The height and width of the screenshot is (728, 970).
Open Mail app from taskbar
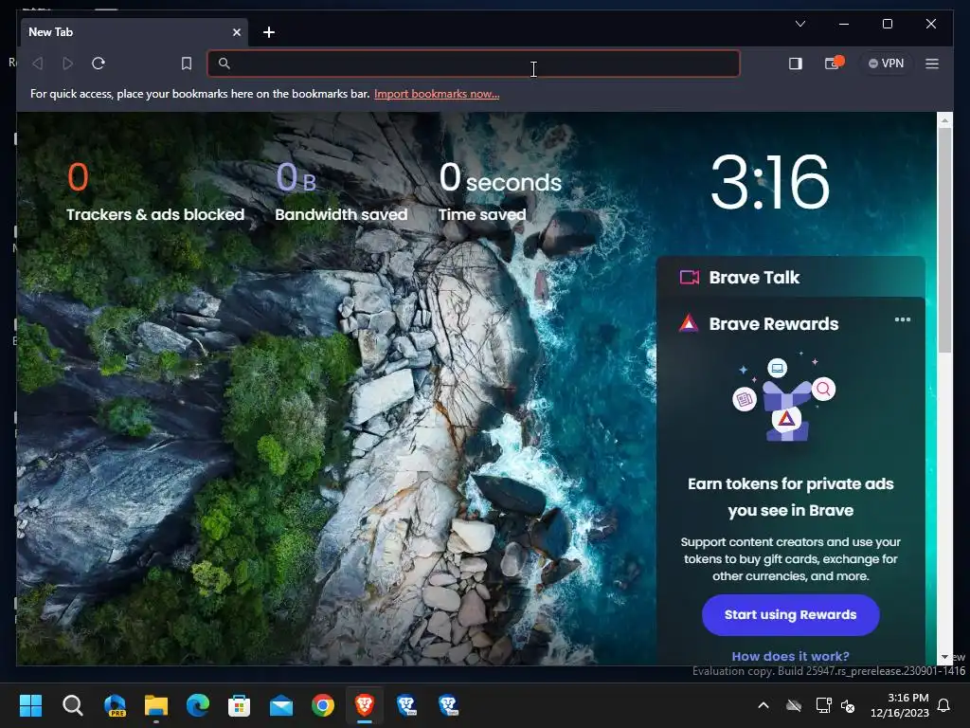pyautogui.click(x=280, y=705)
